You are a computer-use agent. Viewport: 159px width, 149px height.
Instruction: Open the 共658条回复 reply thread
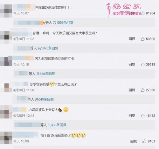pyautogui.click(x=45, y=74)
